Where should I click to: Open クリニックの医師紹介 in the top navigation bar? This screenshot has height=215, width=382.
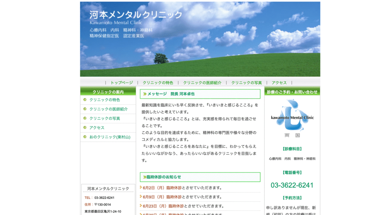[x=202, y=82]
